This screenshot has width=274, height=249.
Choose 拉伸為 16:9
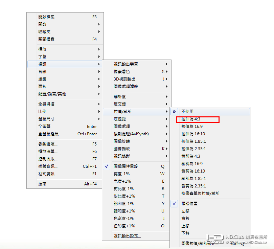tap(210, 127)
